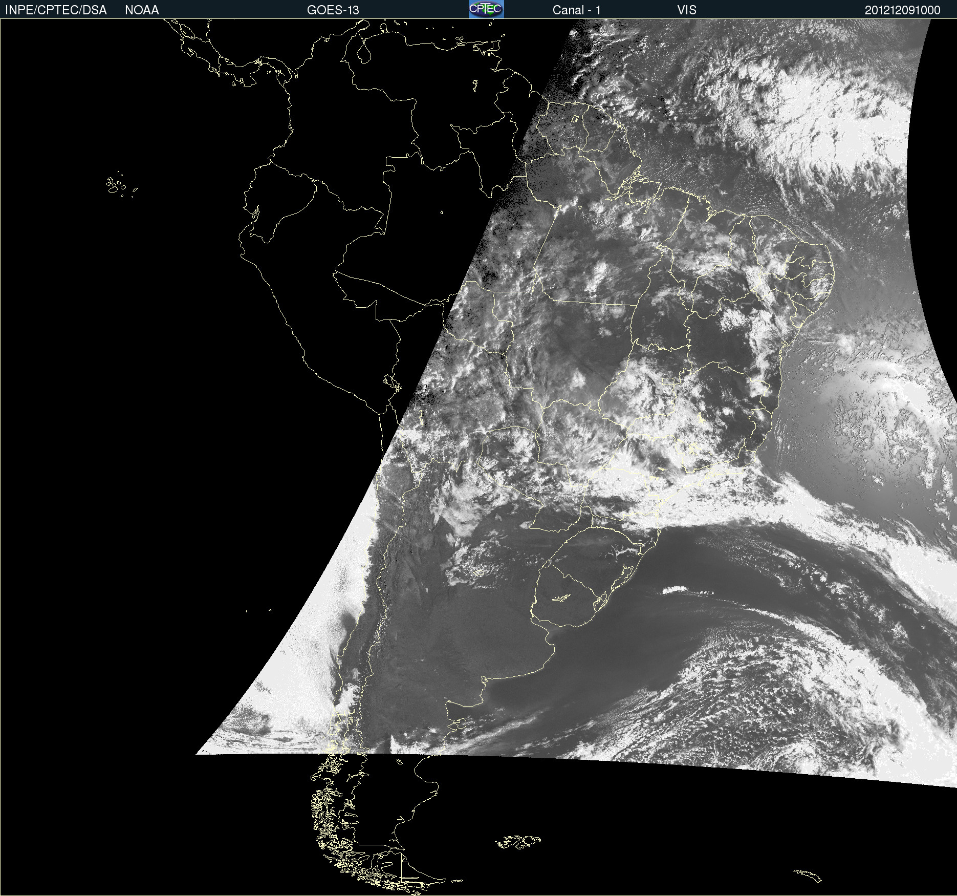Screen dimensions: 957x896
Task: Click the 'VIS' band label
Action: [x=687, y=10]
